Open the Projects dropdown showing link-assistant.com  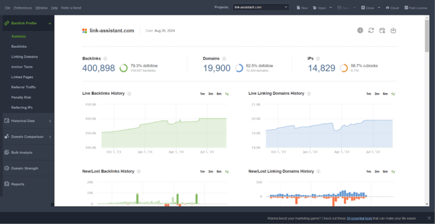261,7
